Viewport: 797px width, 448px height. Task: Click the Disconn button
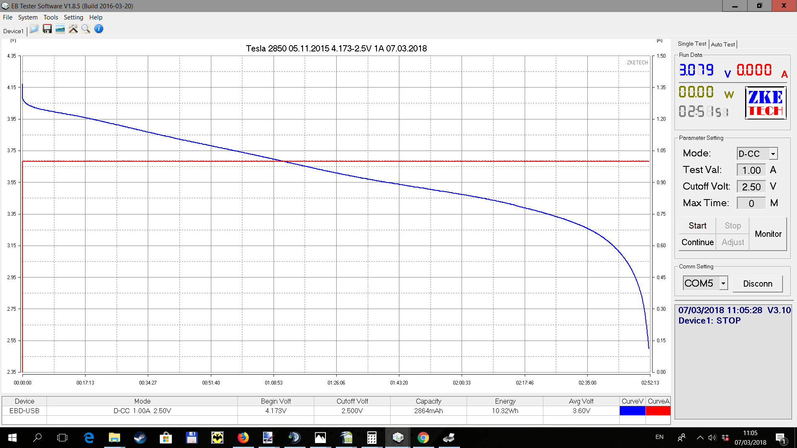point(758,284)
